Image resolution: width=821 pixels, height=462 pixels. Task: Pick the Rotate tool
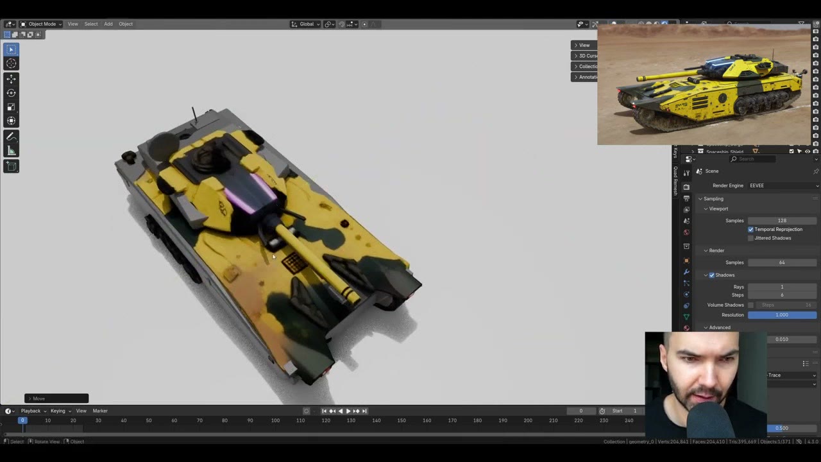(11, 93)
